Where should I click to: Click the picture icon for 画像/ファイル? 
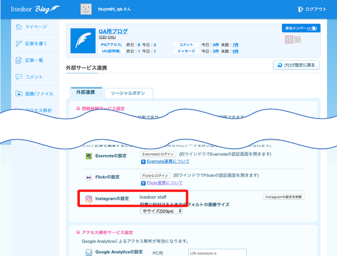19,94
